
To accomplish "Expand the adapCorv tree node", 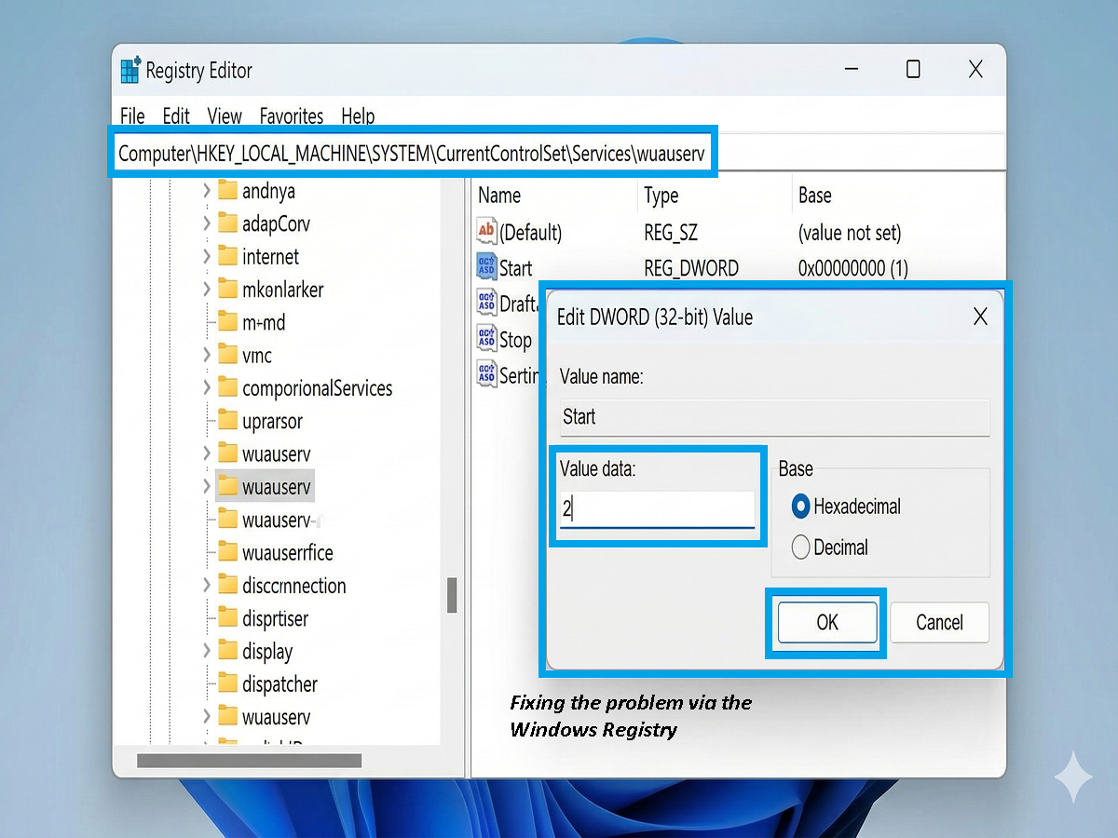I will (x=207, y=223).
